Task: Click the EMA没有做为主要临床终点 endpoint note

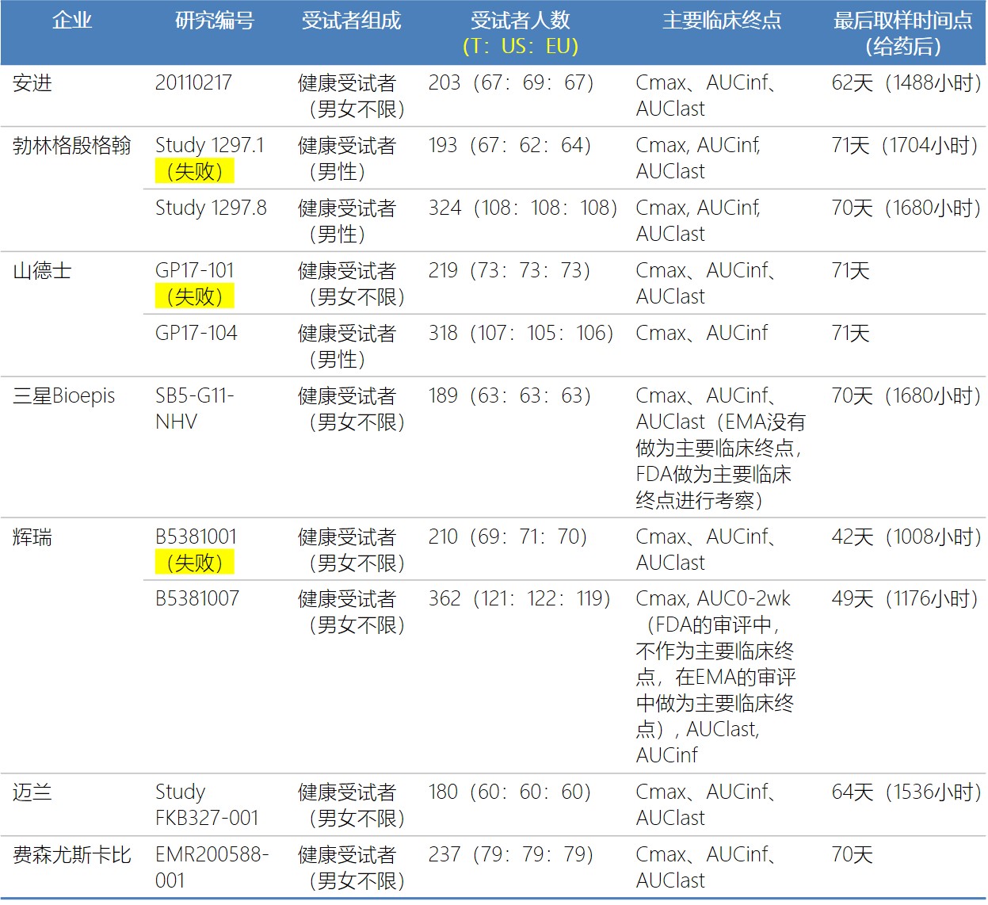Action: [x=719, y=448]
